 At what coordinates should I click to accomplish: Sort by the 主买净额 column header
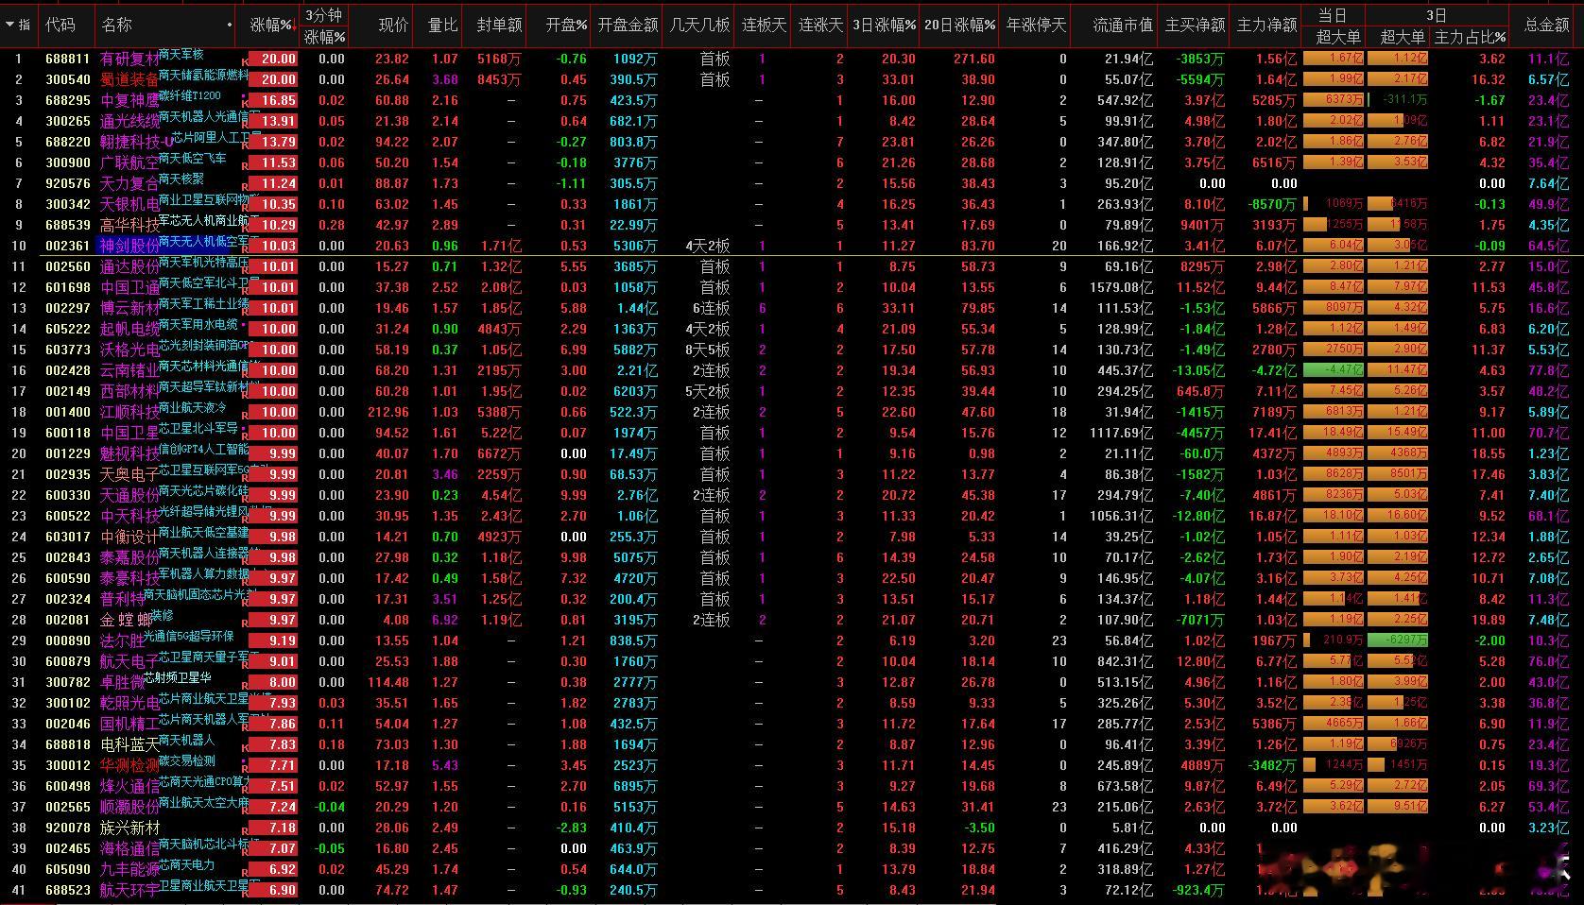click(x=1195, y=26)
